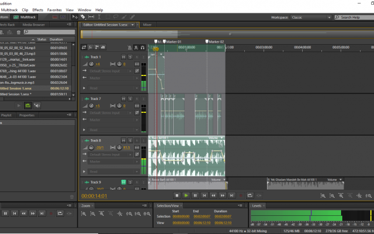Select the Time Selection tool
Screen dimensions: 374x234
[x=99, y=17]
